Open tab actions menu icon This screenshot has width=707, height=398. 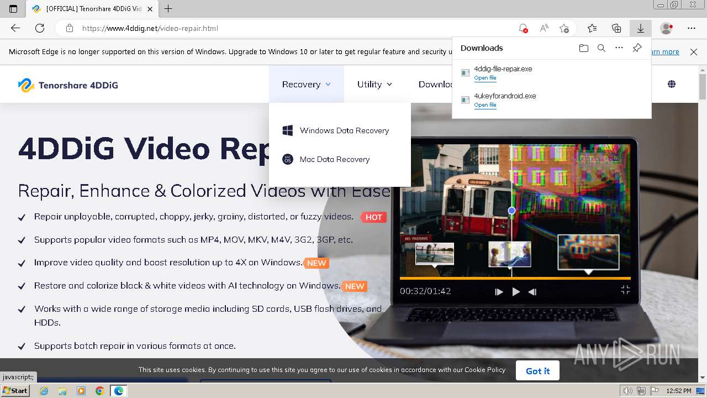[13, 9]
